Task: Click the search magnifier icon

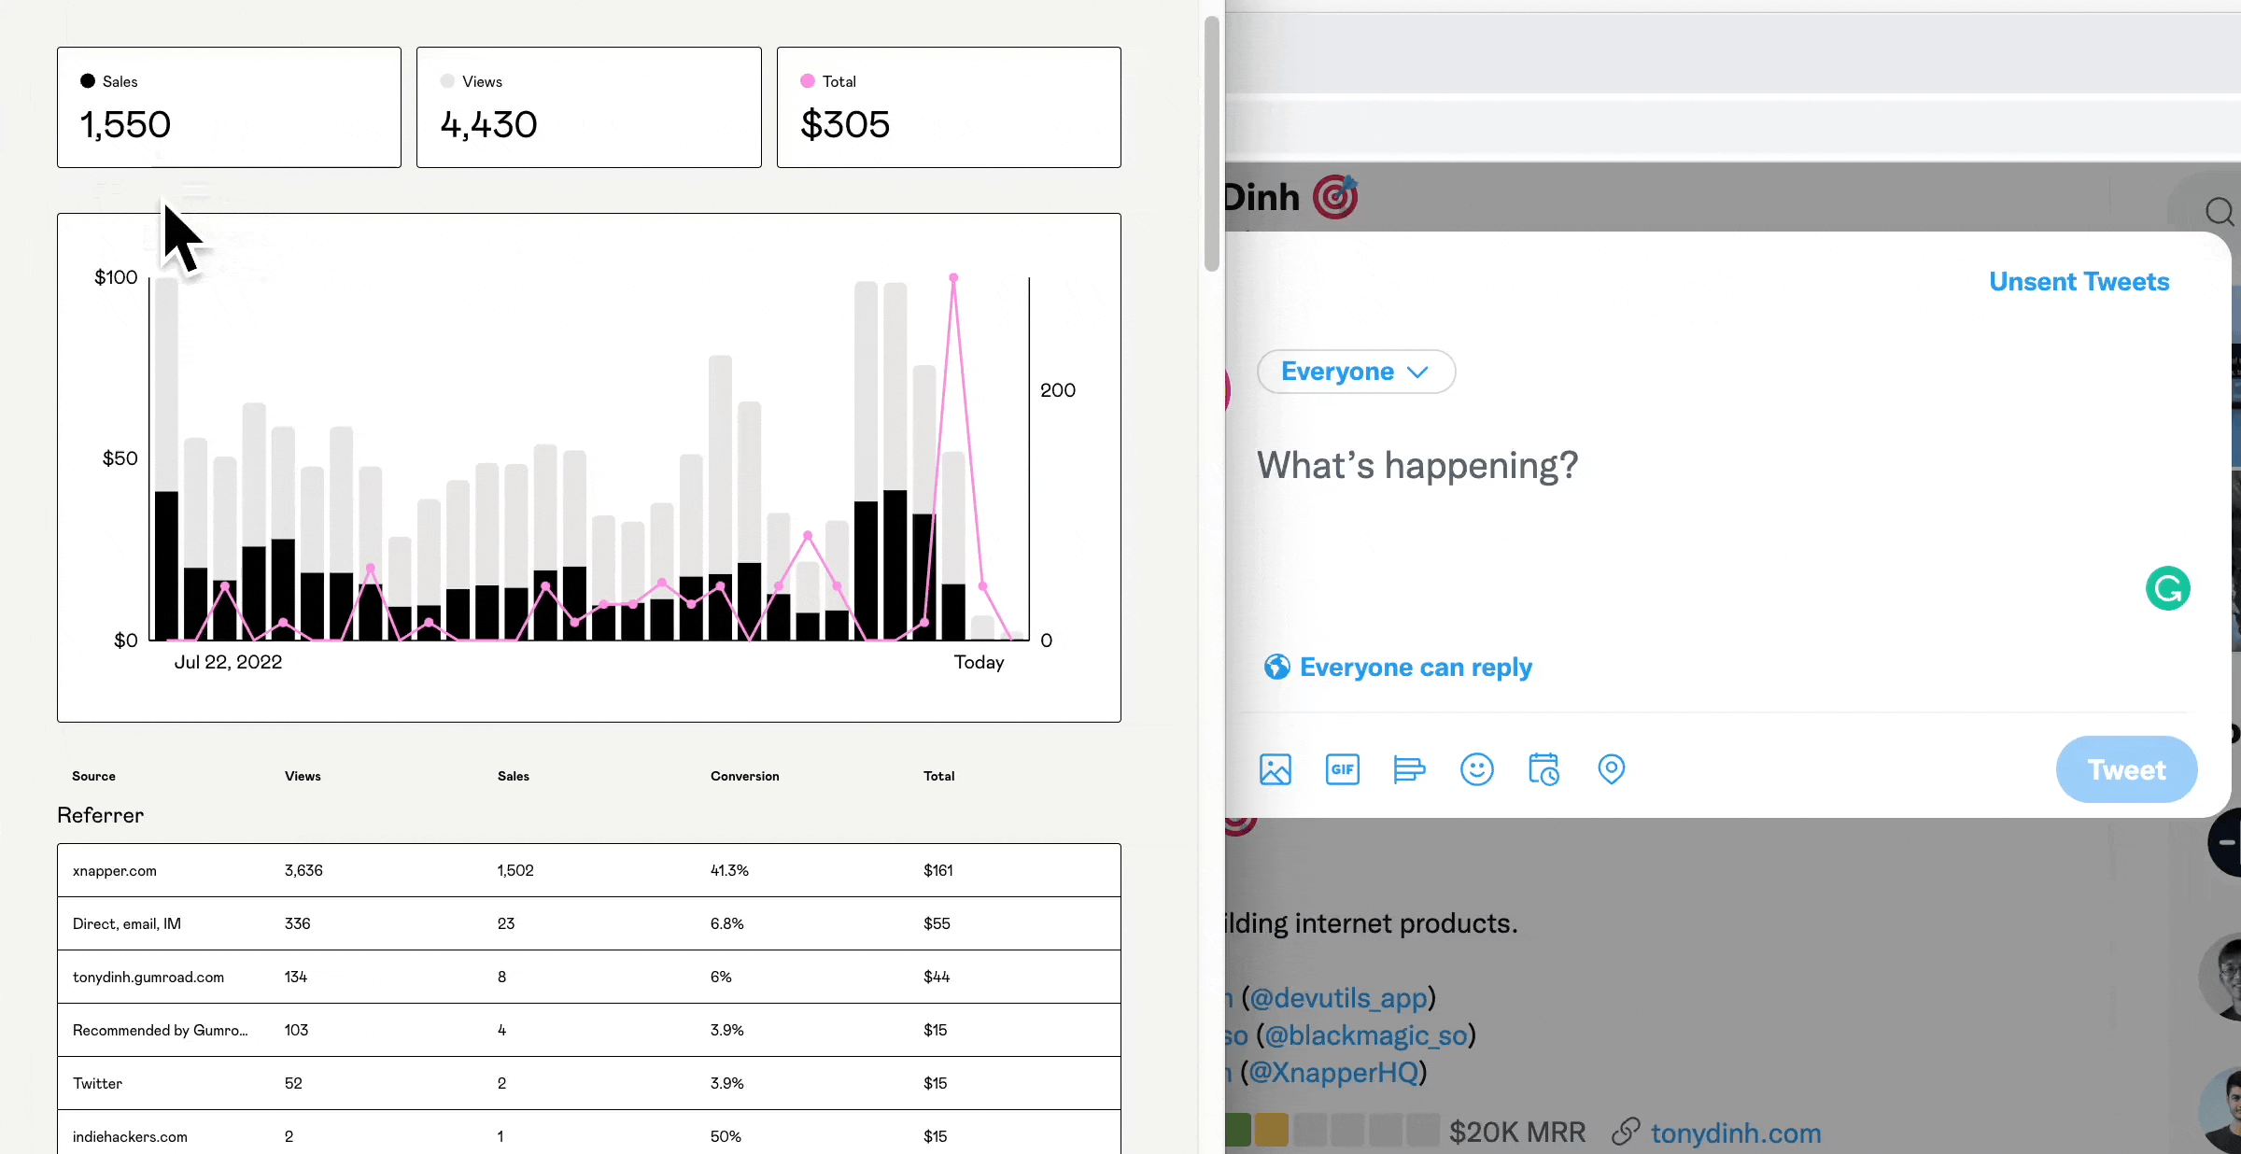Action: click(x=2220, y=212)
